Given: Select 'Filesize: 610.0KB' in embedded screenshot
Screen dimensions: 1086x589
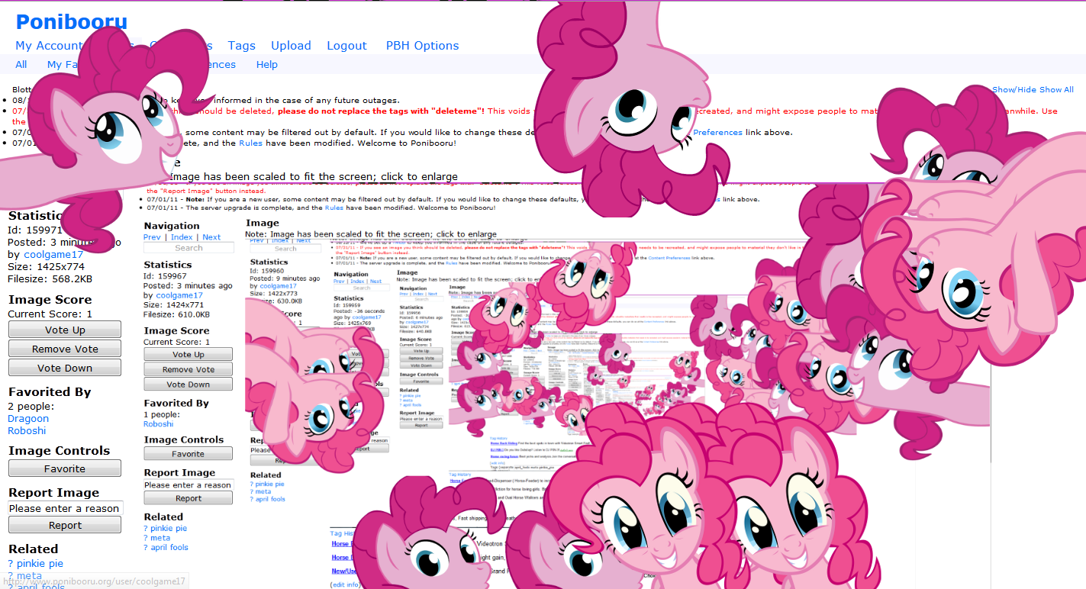Looking at the screenshot, I should 177,314.
